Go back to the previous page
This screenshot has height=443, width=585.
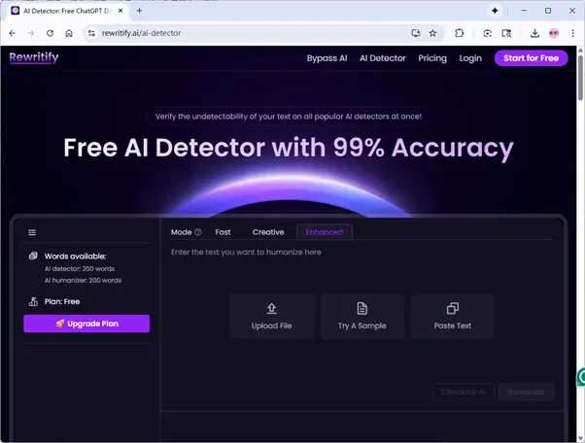tap(13, 33)
